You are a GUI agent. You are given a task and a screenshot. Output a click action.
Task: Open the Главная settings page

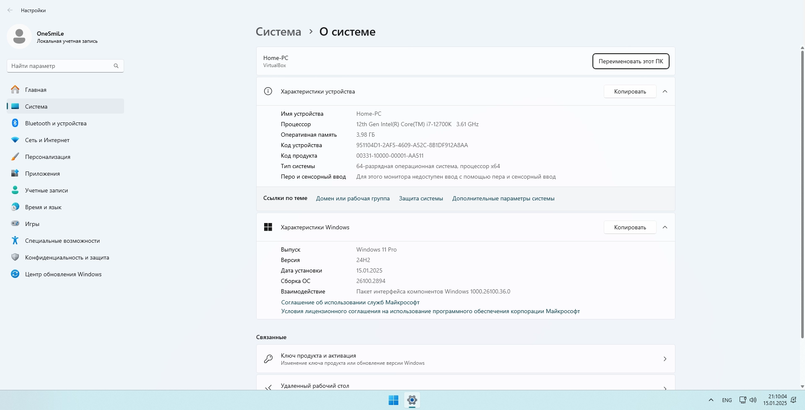click(x=65, y=89)
